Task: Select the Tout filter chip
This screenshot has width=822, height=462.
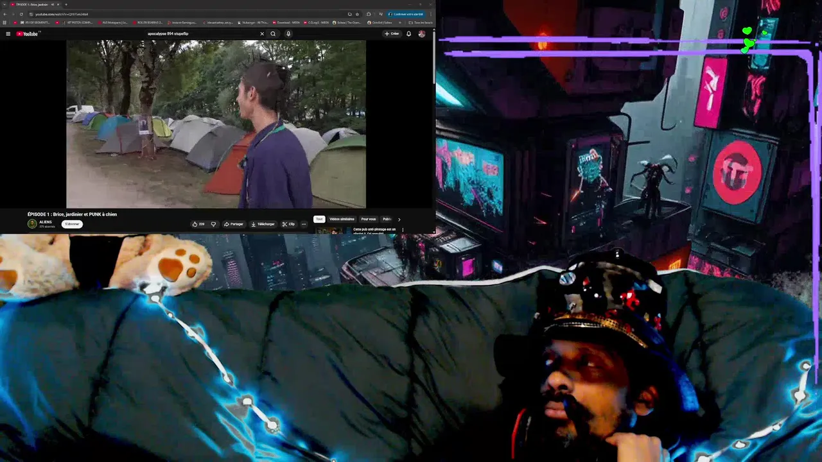Action: (x=319, y=219)
